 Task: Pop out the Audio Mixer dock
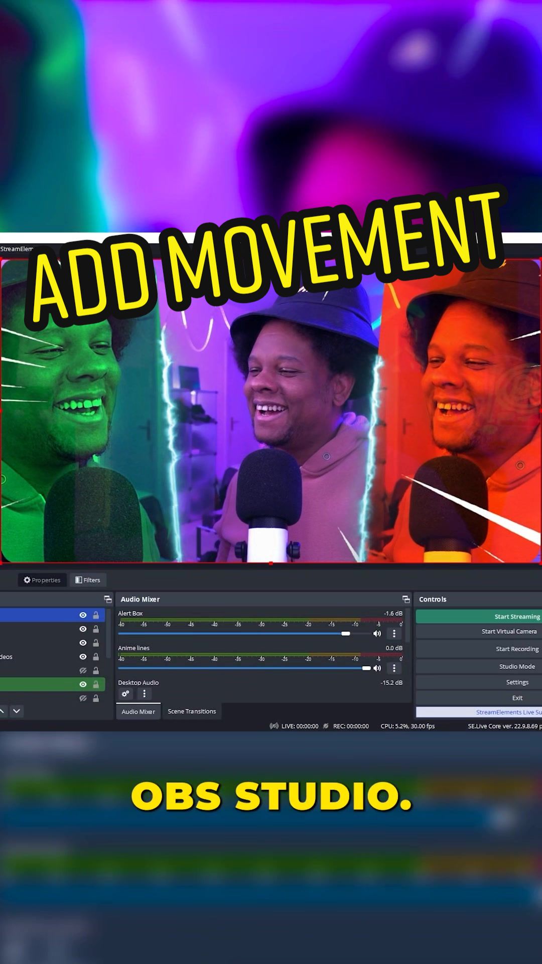pyautogui.click(x=406, y=599)
